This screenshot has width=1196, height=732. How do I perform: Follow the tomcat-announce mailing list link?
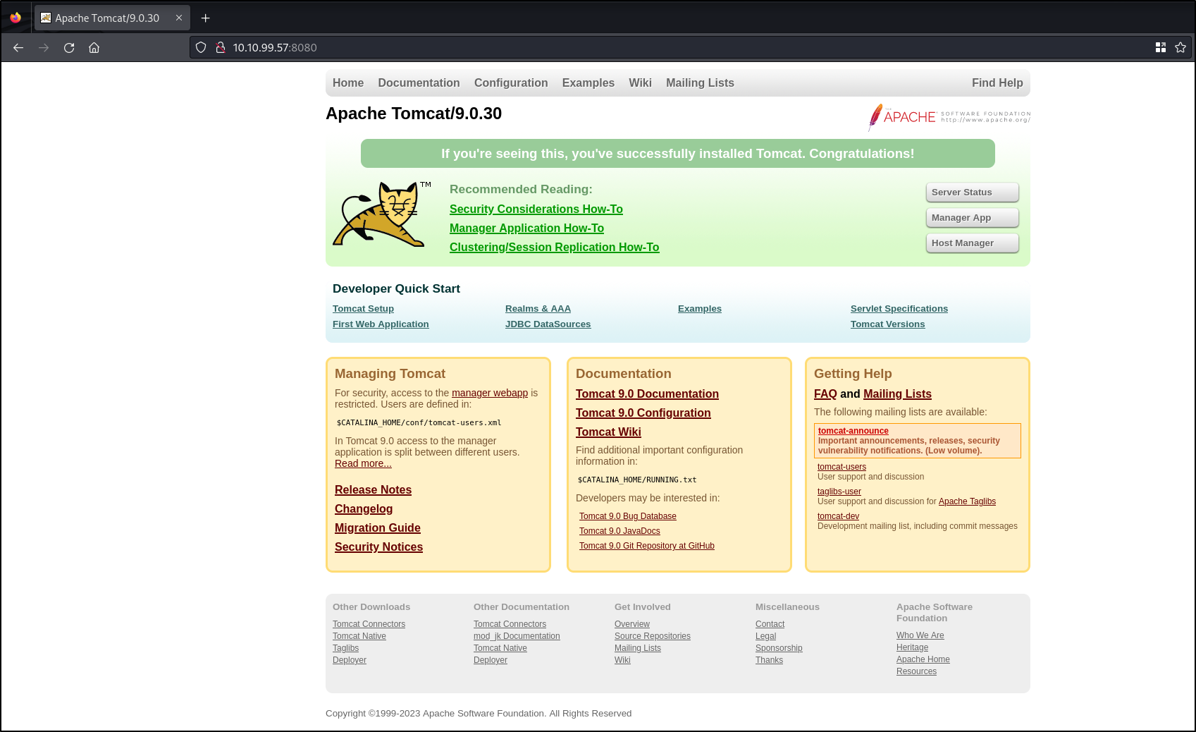point(853,431)
